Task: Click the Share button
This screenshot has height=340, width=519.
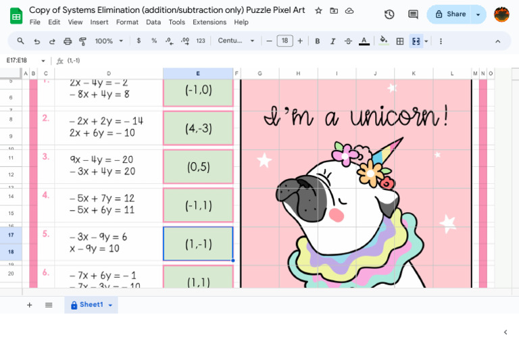Action: [450, 14]
